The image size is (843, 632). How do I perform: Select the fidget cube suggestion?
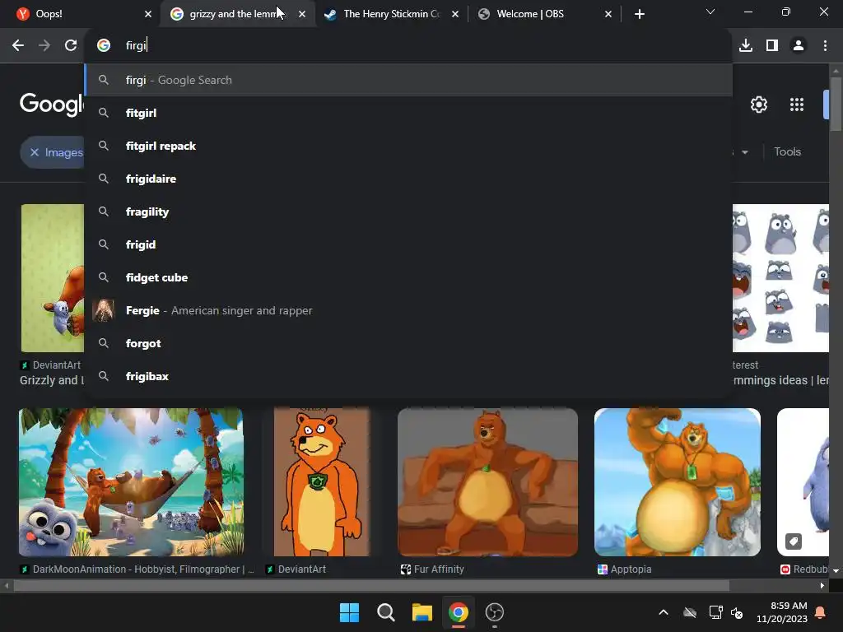coord(408,277)
